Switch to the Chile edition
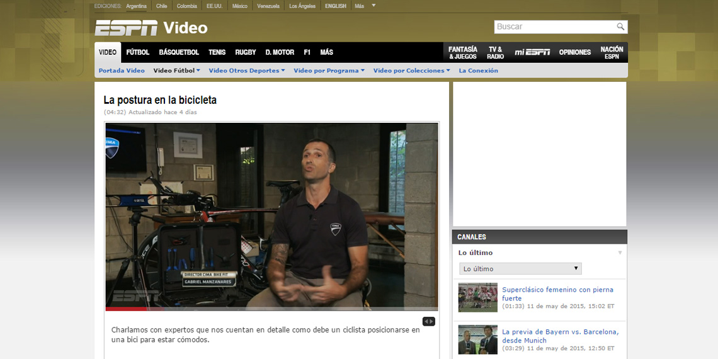 click(x=162, y=6)
